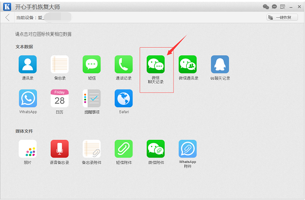Select the 备忘录附件 notes attachments icon
Screen dimensions: 305x200
pos(92,149)
